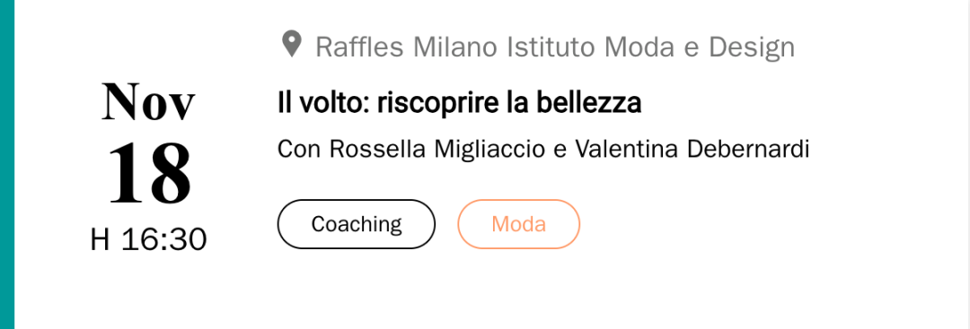Click the location pin icon
Image resolution: width=970 pixels, height=329 pixels.
pyautogui.click(x=291, y=45)
